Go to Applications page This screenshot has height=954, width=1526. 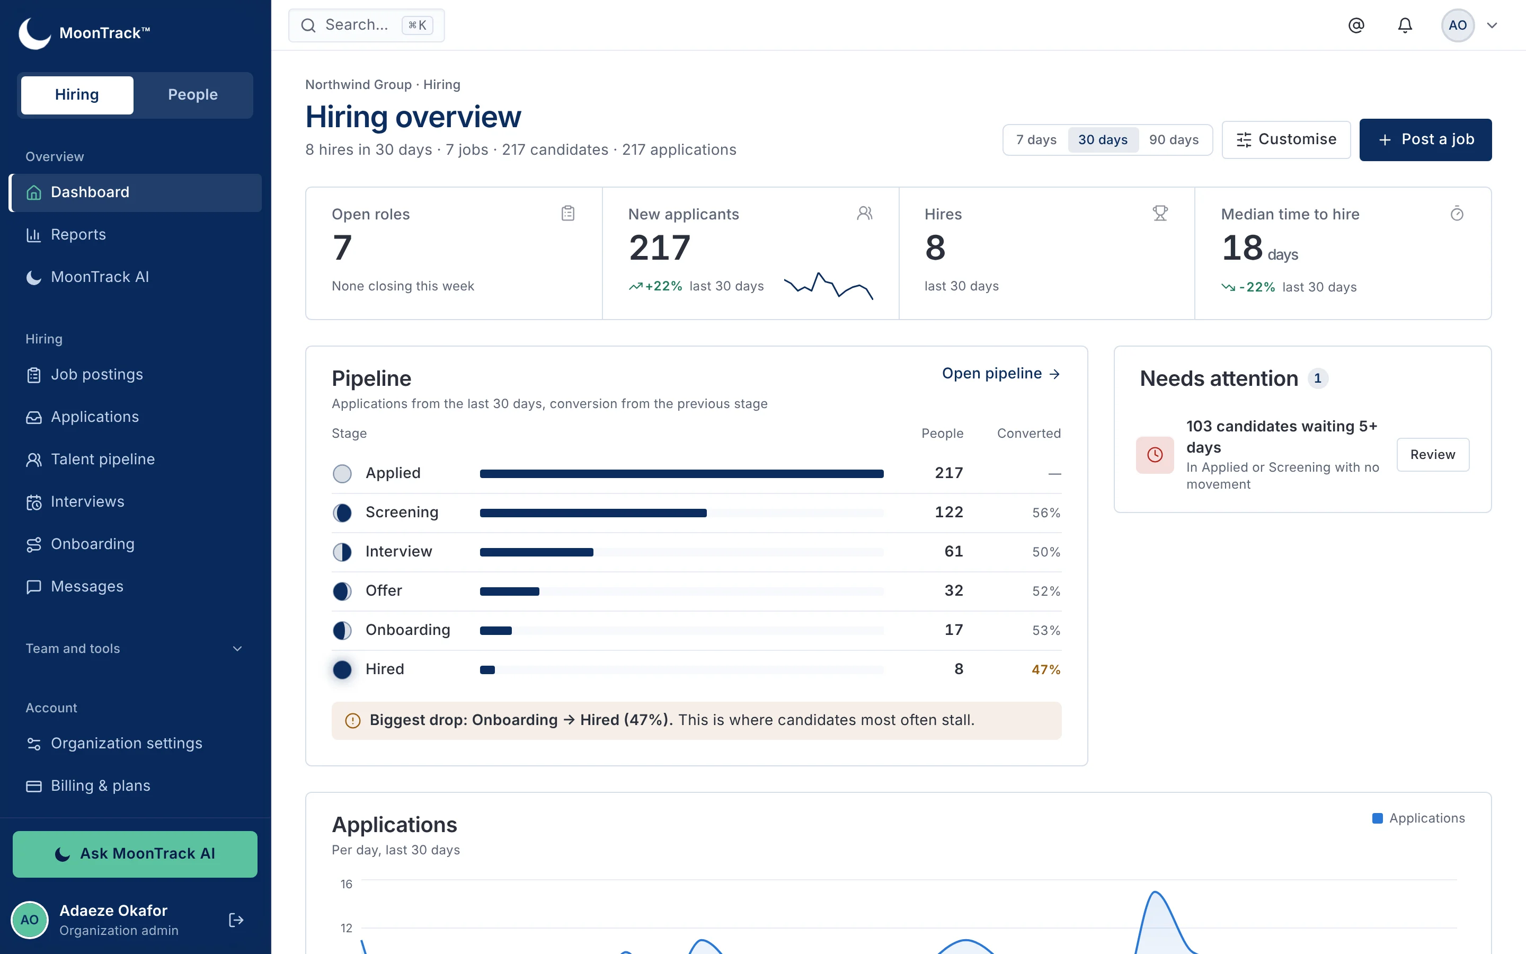[136, 417]
